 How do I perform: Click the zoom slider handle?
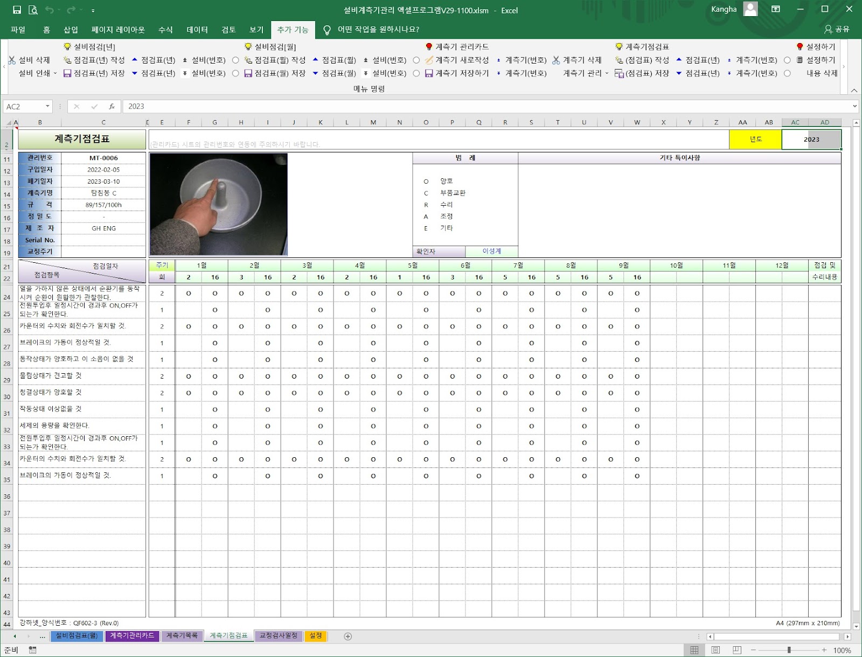pyautogui.click(x=789, y=650)
